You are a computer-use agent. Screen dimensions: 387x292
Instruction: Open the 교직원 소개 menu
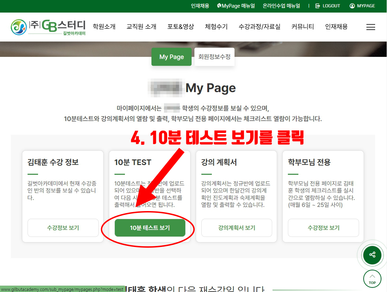(141, 27)
